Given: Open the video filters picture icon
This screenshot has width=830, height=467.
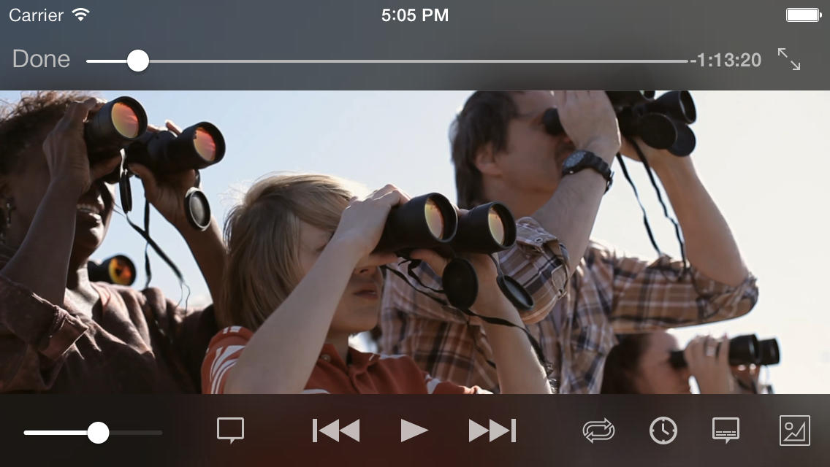Looking at the screenshot, I should tap(794, 431).
